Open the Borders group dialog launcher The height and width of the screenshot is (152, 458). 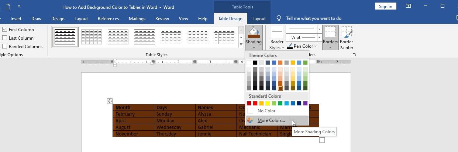(354, 55)
